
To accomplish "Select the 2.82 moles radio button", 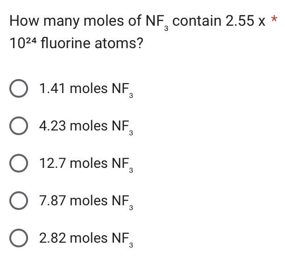I will 18,238.
